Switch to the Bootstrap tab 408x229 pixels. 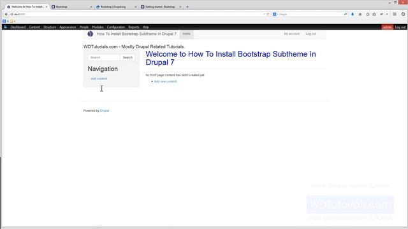coord(72,7)
